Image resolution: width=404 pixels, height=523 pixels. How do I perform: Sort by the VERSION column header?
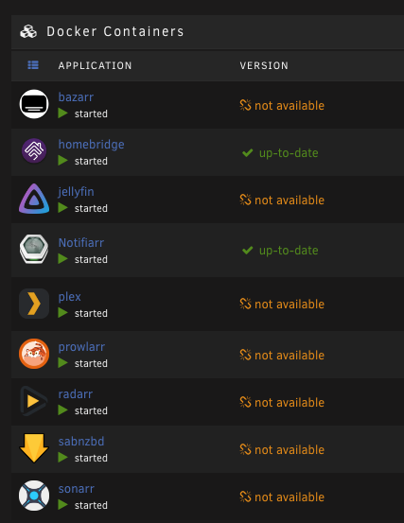(264, 65)
